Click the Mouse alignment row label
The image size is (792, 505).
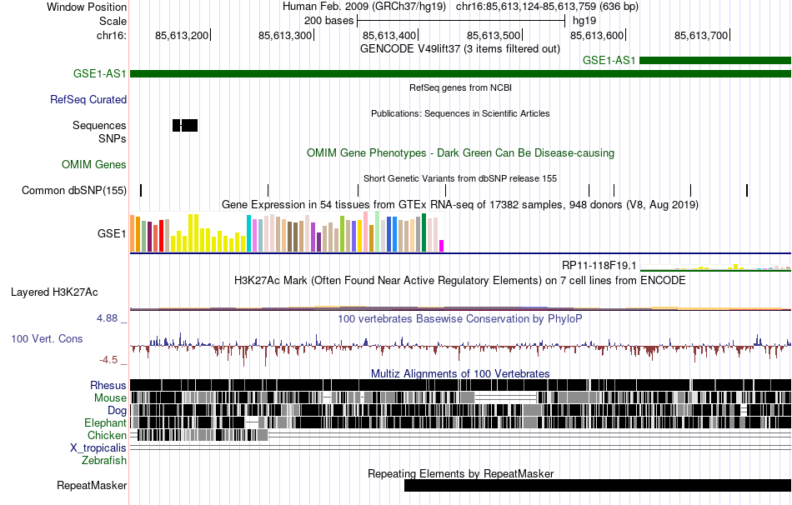click(110, 398)
